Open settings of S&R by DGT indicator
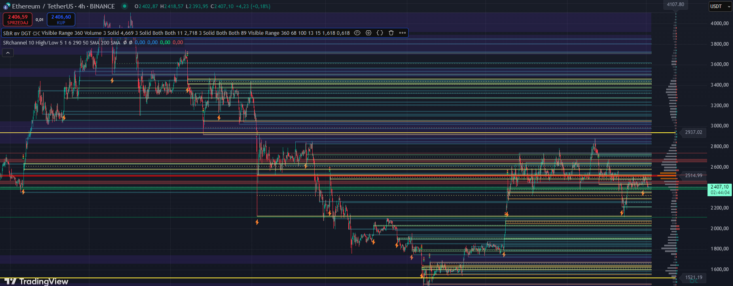Screen dimensions: 733x286 click(x=369, y=33)
